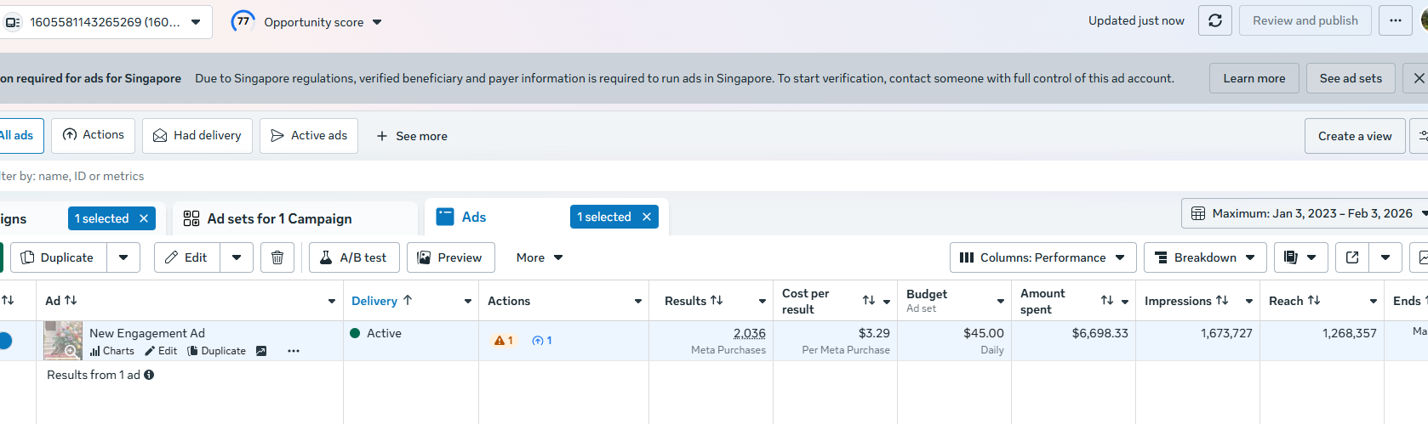This screenshot has width=1428, height=424.
Task: Clear the 1 selected filter on Ads tab
Action: [647, 218]
